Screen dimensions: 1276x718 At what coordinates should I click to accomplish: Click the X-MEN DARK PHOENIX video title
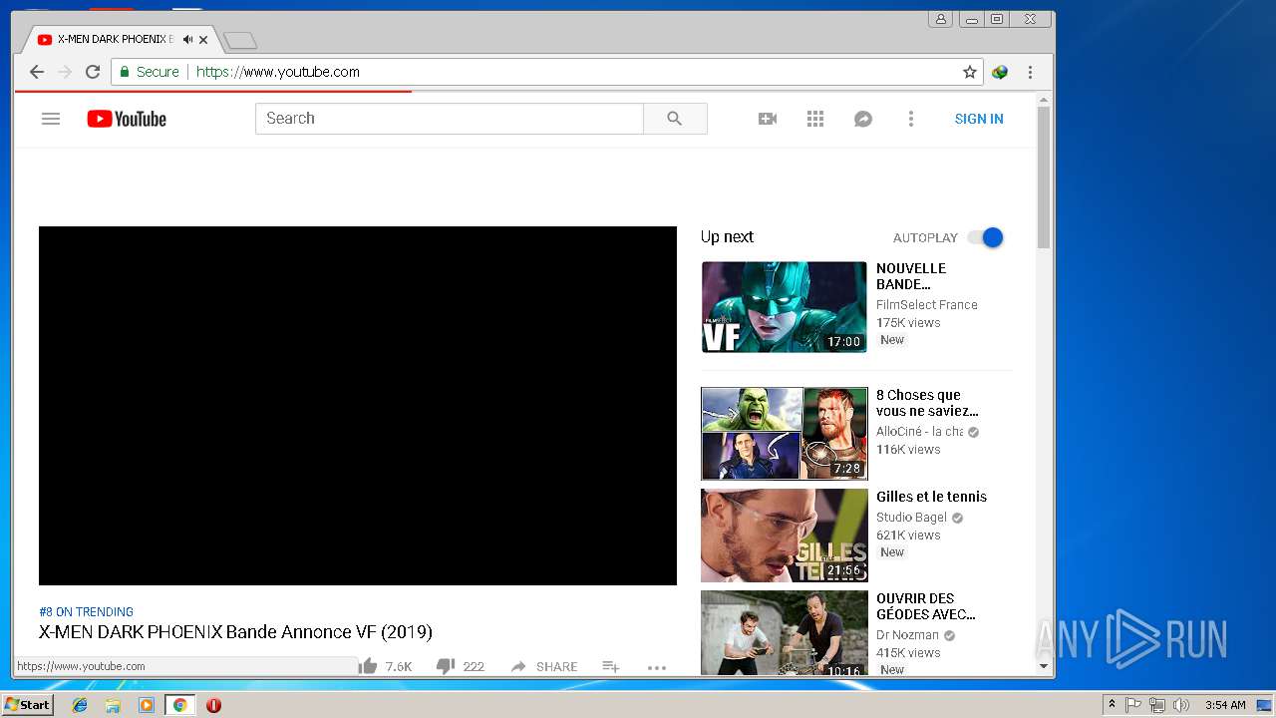[235, 632]
